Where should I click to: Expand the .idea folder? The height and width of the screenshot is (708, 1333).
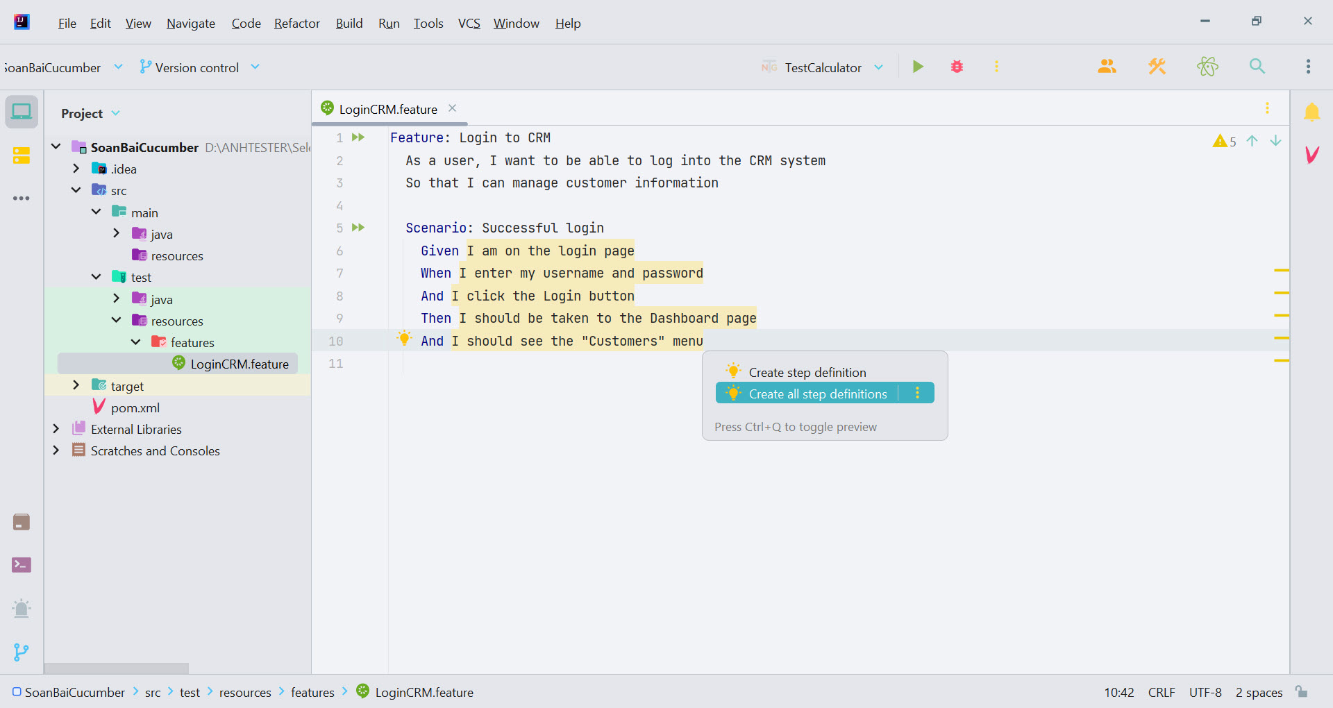click(76, 169)
